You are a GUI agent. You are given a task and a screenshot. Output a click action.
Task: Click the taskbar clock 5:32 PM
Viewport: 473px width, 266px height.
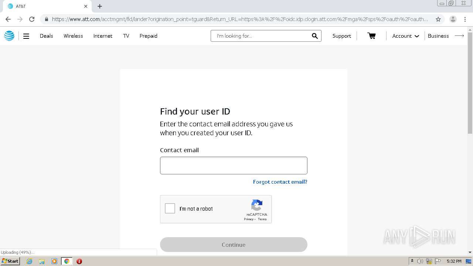pyautogui.click(x=454, y=261)
